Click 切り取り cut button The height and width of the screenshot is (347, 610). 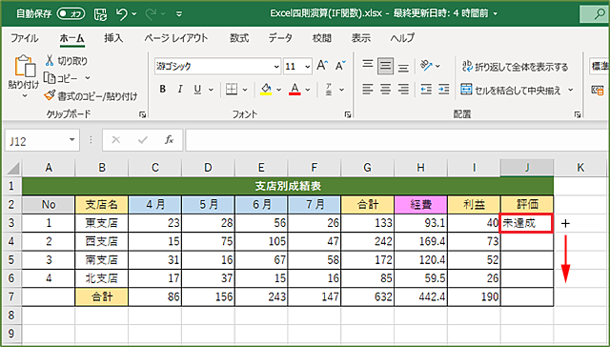point(66,61)
